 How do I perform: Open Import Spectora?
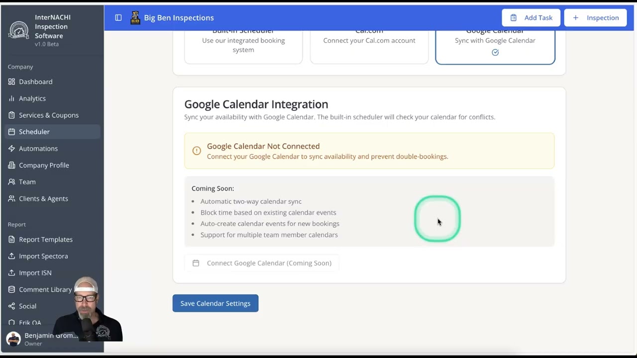tap(52, 256)
